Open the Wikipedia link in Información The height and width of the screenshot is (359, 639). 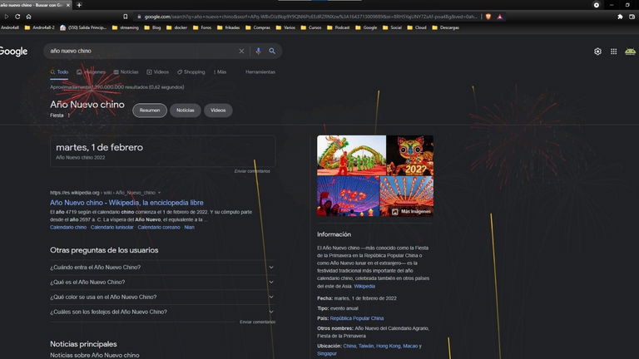pos(364,286)
